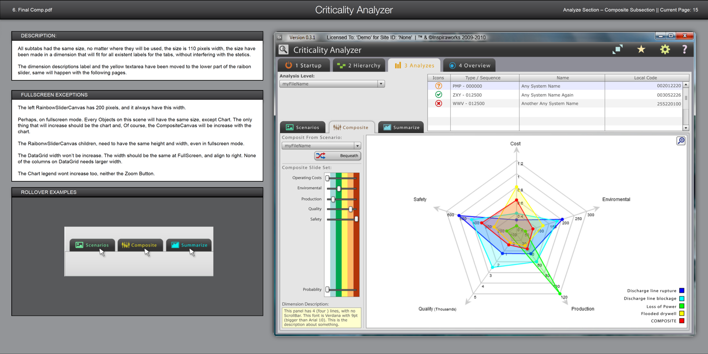Click the red X status icon for WWV row
This screenshot has height=354, width=708.
coord(439,103)
